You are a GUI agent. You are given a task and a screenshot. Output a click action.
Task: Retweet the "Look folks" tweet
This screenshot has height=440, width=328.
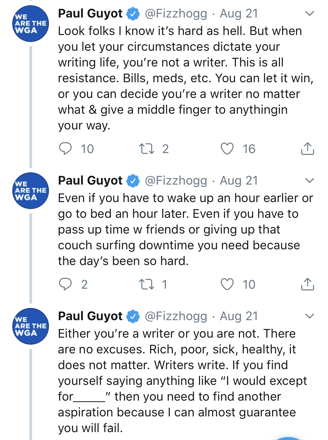[x=146, y=148]
